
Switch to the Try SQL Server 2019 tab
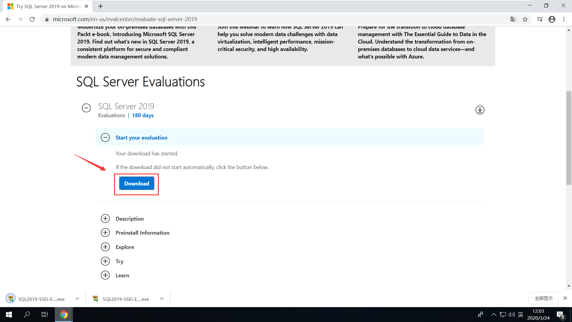(x=45, y=6)
